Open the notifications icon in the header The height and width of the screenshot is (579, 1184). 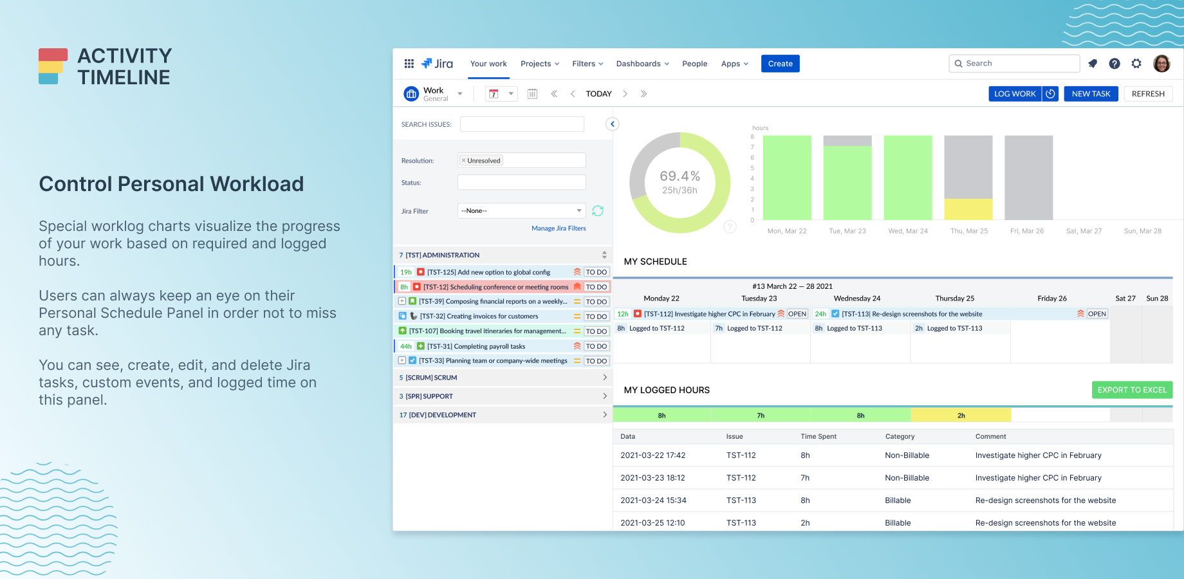click(1093, 64)
